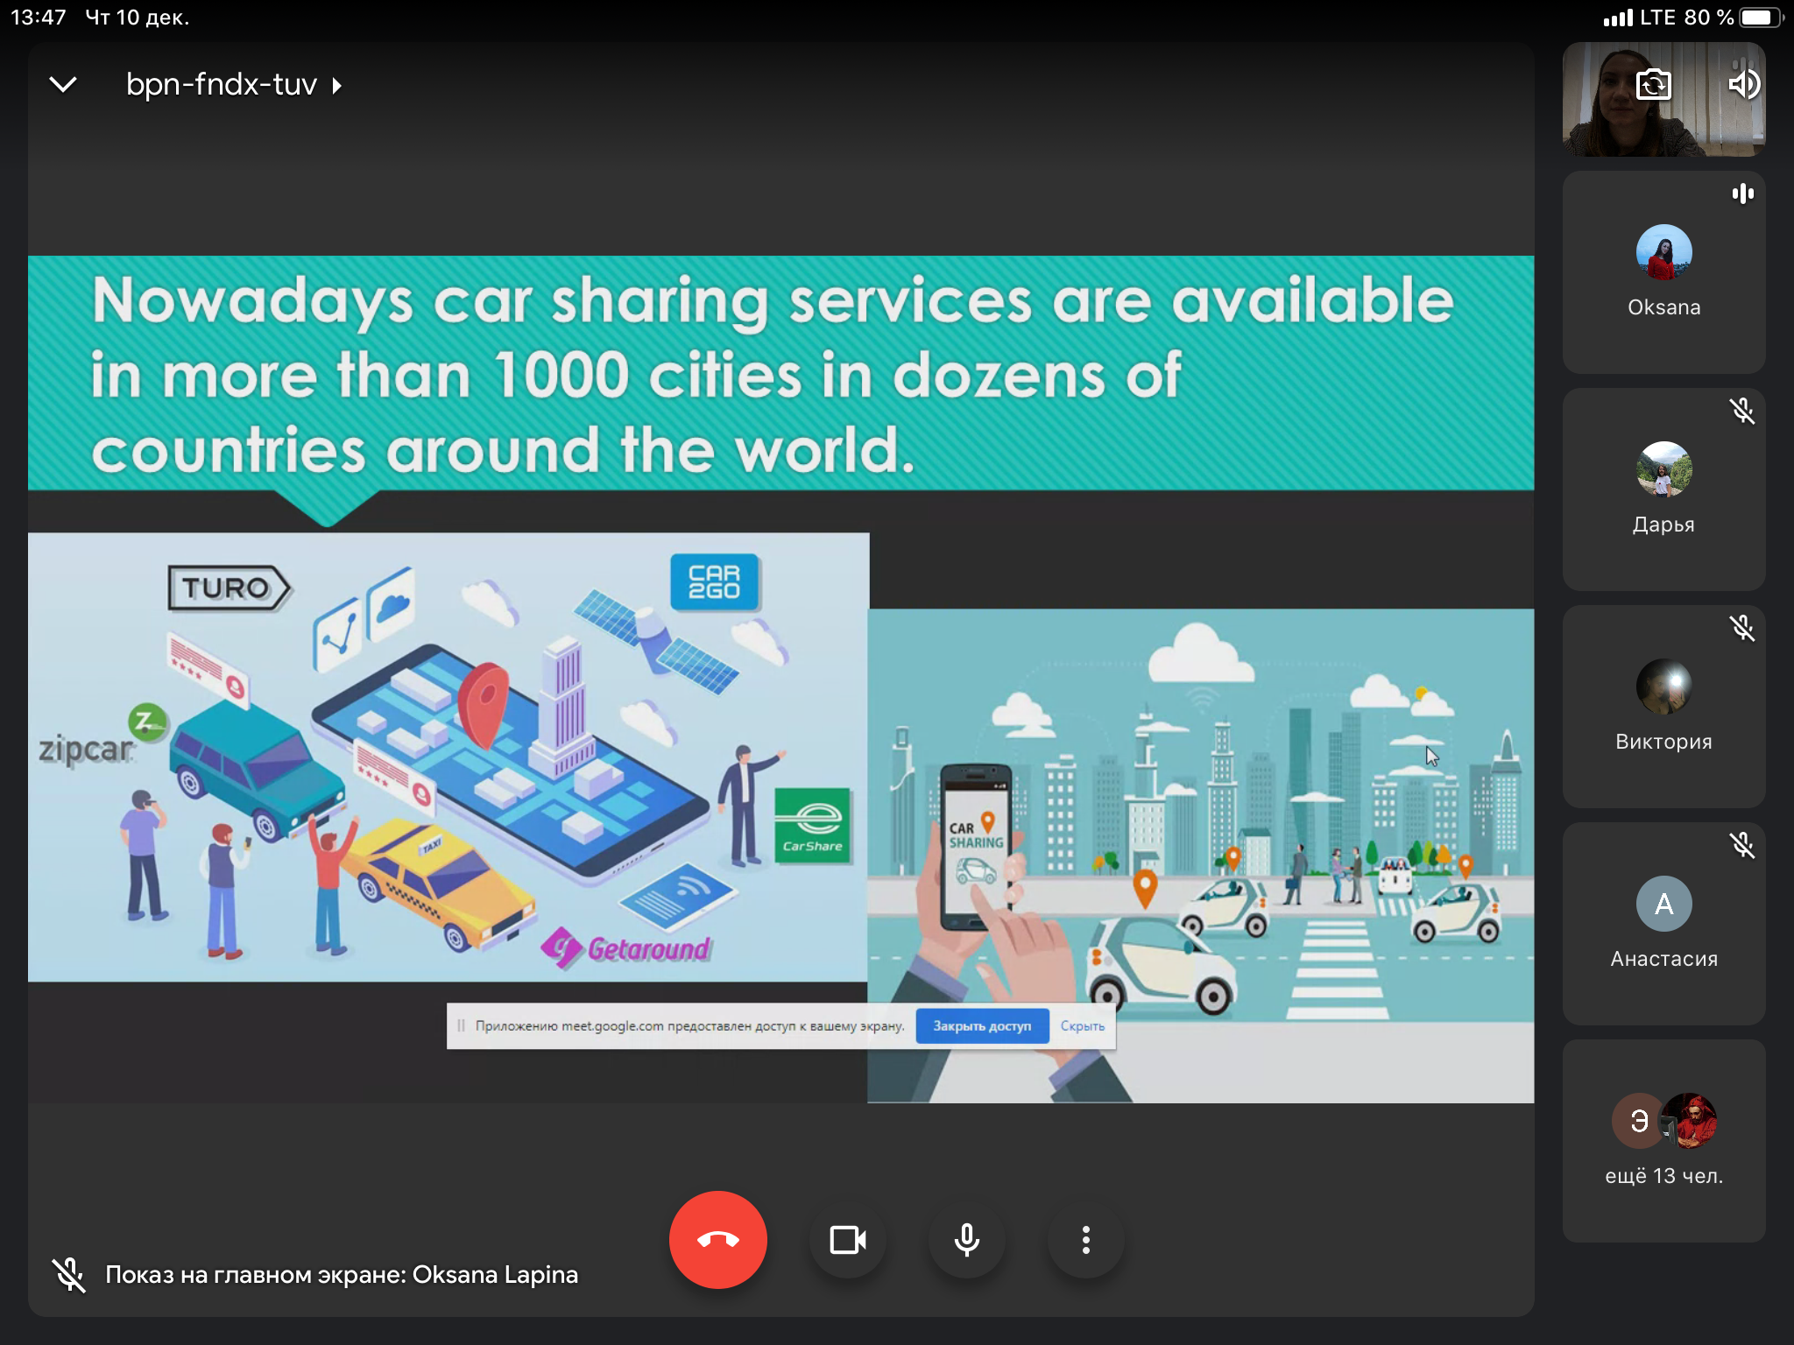Tap the speaker audio output icon
Viewport: 1794px width, 1345px height.
click(x=1744, y=84)
